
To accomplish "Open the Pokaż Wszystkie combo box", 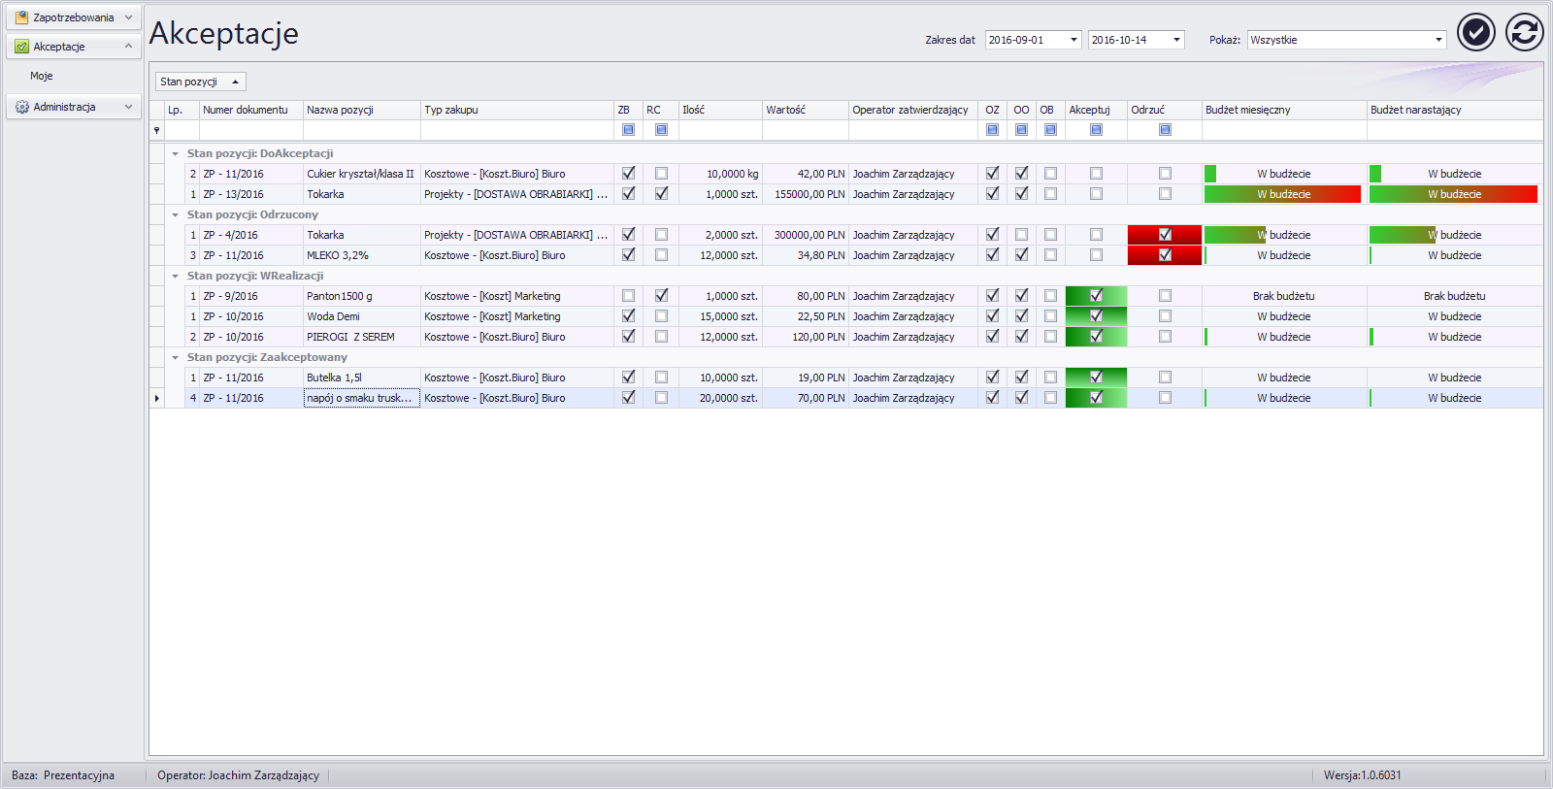I will 1346,40.
